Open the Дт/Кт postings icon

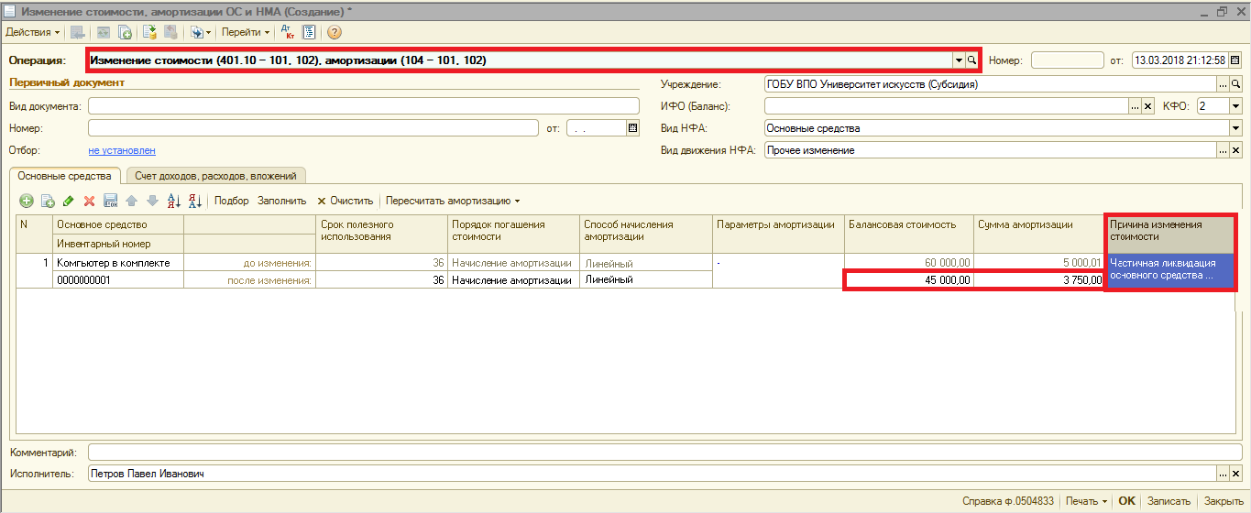(287, 32)
